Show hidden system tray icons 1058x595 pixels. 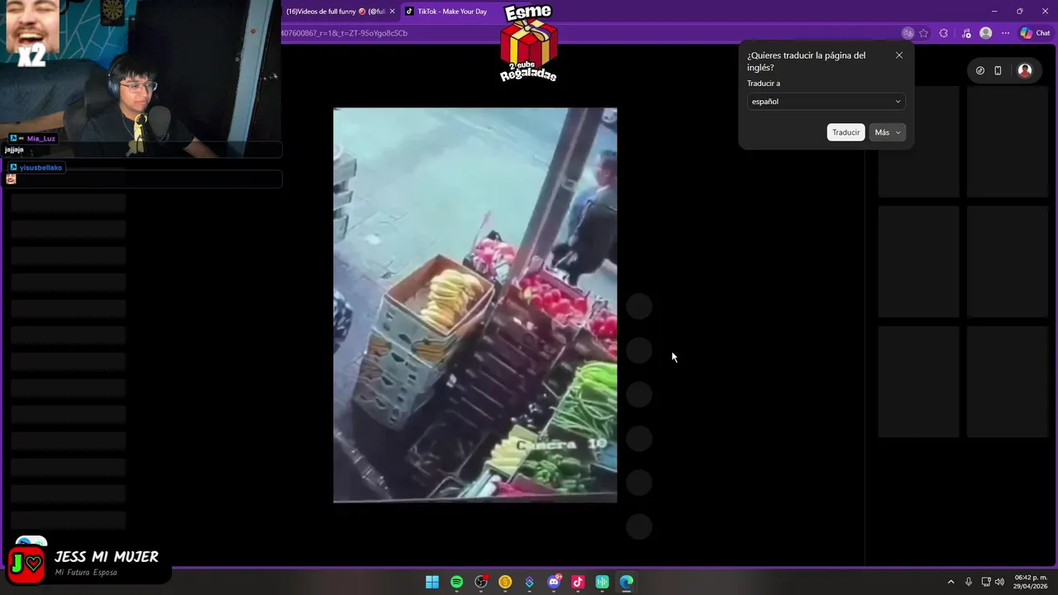pos(951,582)
